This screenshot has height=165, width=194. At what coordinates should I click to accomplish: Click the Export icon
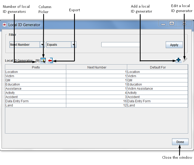50,60
